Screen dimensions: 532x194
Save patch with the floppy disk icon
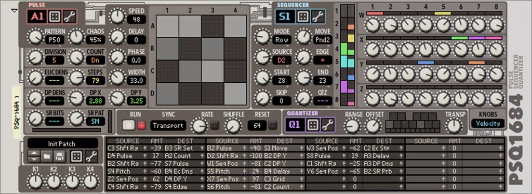[x=59, y=156]
